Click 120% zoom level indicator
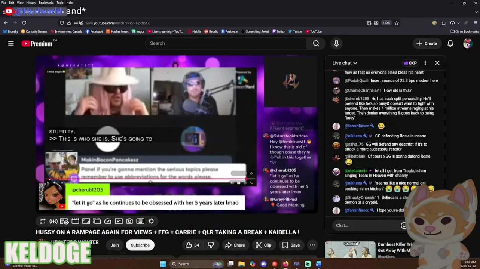The height and width of the screenshot is (269, 480). (x=386, y=23)
